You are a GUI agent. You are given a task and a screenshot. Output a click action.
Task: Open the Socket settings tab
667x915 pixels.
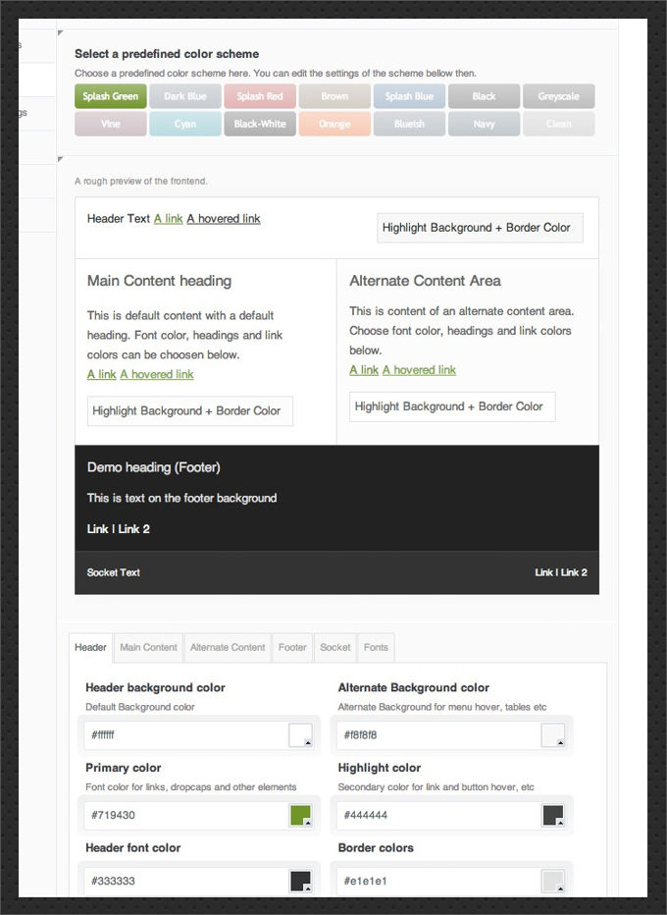[x=334, y=647]
